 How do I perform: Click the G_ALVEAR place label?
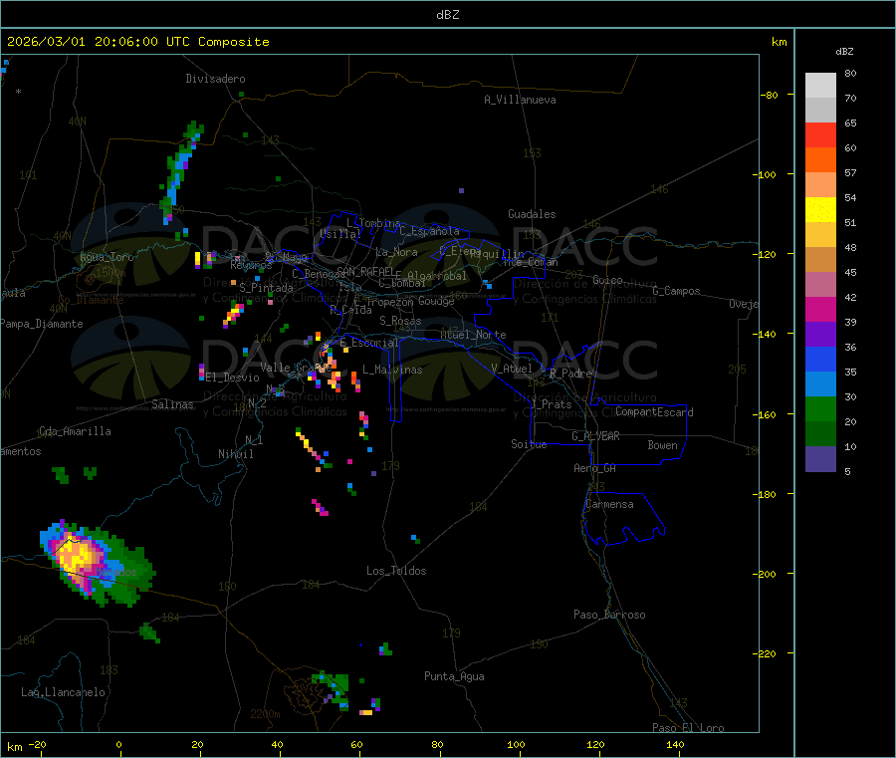click(595, 436)
